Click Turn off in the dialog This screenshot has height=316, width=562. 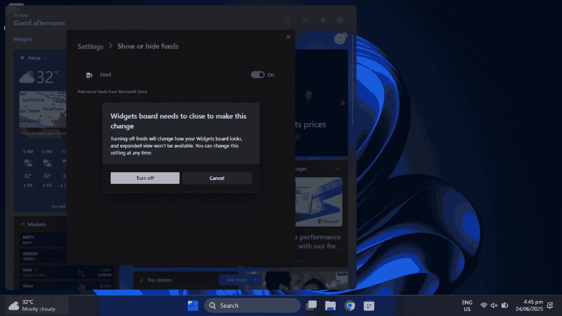tap(145, 178)
